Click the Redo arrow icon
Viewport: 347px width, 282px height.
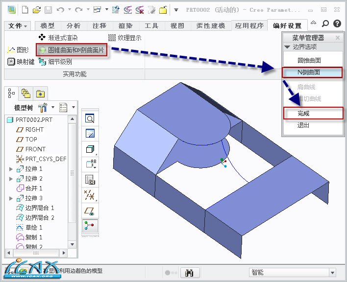[79, 10]
